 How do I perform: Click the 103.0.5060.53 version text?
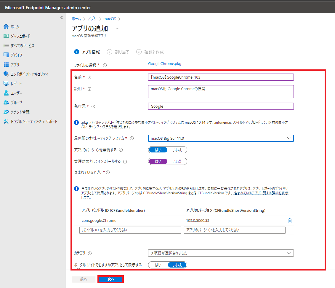pyautogui.click(x=198, y=221)
